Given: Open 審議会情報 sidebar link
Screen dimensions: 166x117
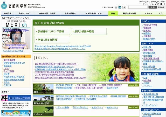Looking at the screenshot, I should (148, 50).
